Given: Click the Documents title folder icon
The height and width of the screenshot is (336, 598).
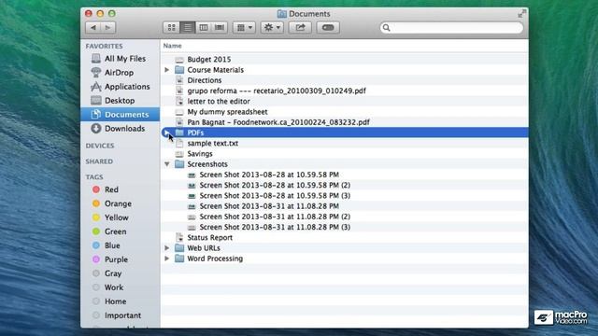Looking at the screenshot, I should (x=282, y=14).
